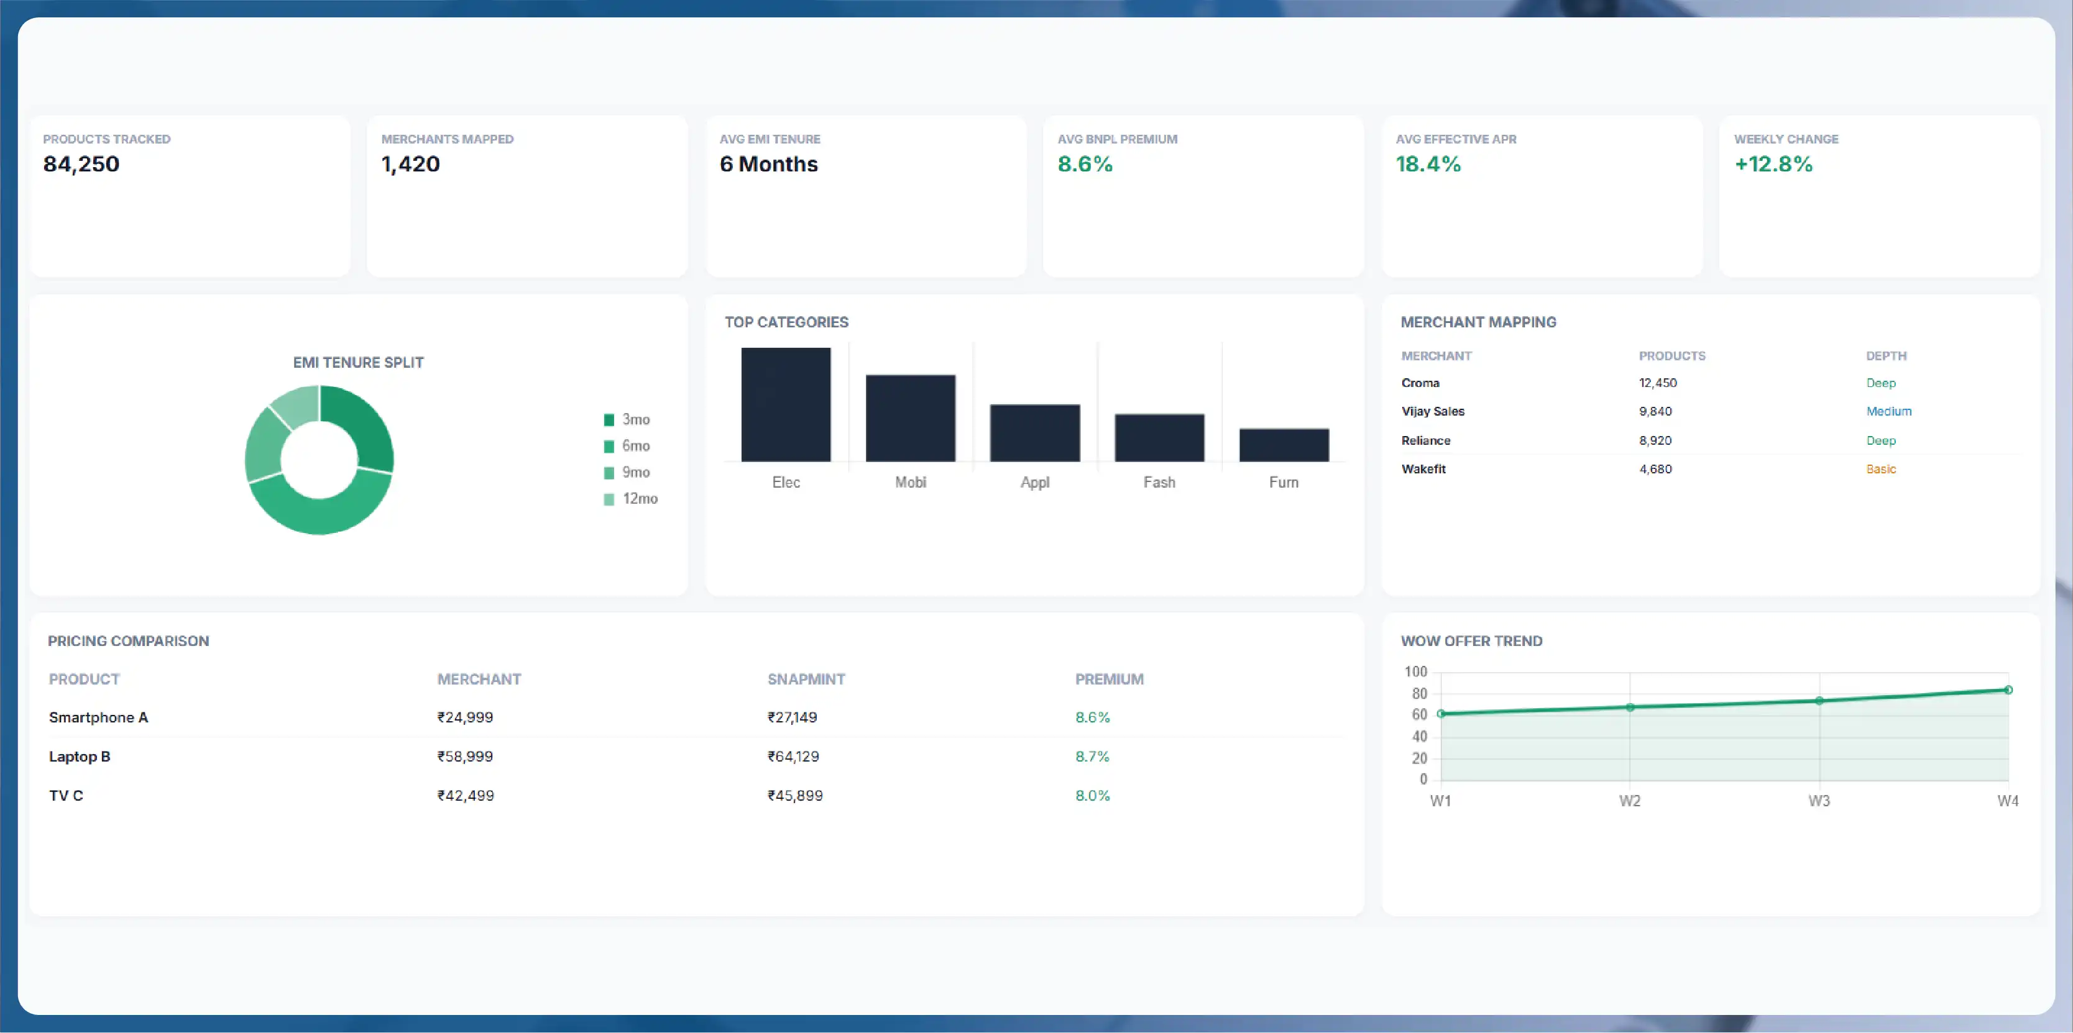Click the W3 point on WoW trend line

pyautogui.click(x=1819, y=701)
